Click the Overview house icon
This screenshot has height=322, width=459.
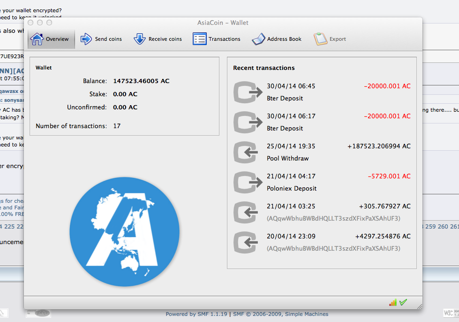point(37,39)
